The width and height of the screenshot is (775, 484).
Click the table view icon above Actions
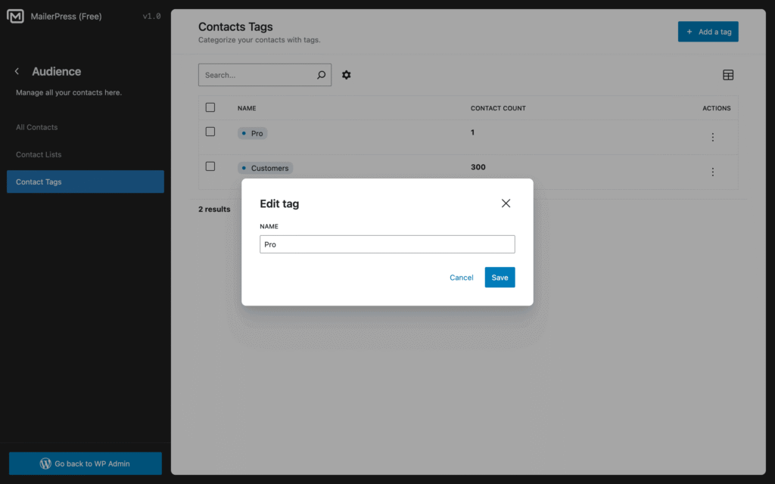(x=728, y=75)
